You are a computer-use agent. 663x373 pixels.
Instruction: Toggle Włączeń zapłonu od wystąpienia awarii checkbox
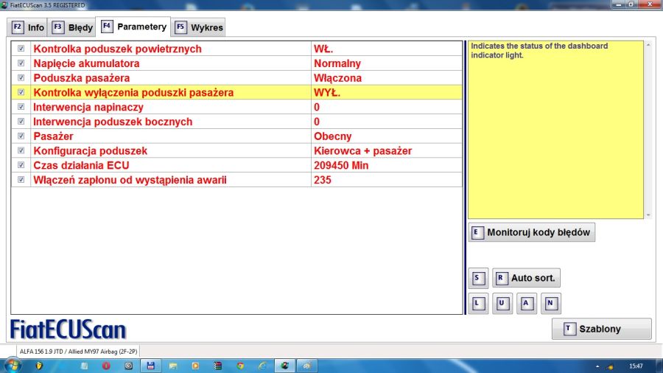coord(21,180)
